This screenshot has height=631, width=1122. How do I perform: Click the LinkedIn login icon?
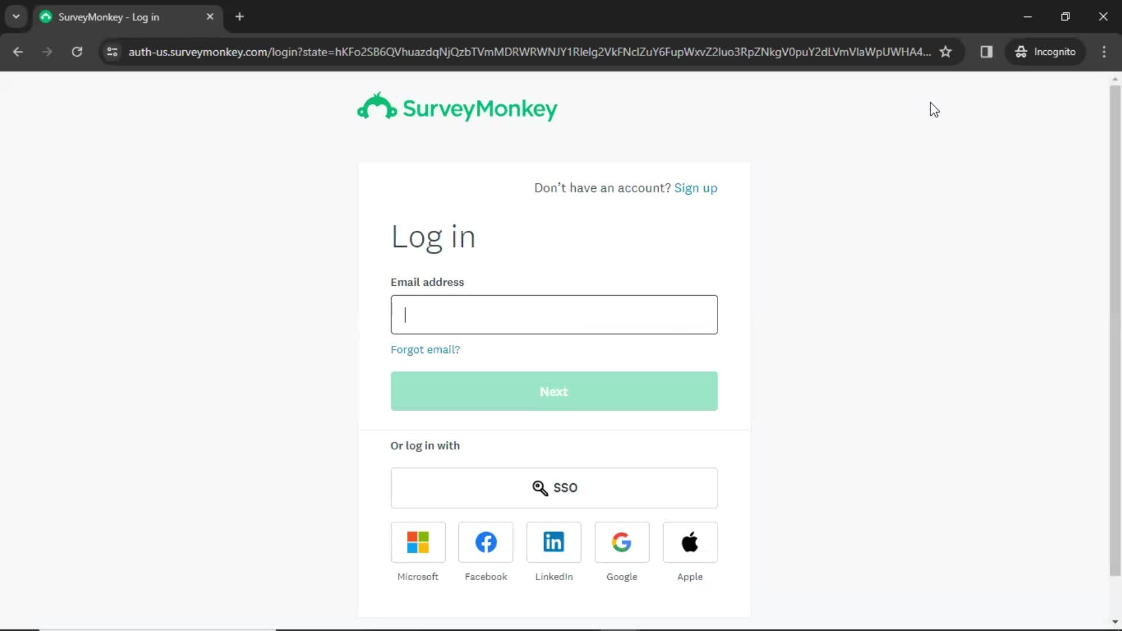pos(553,542)
